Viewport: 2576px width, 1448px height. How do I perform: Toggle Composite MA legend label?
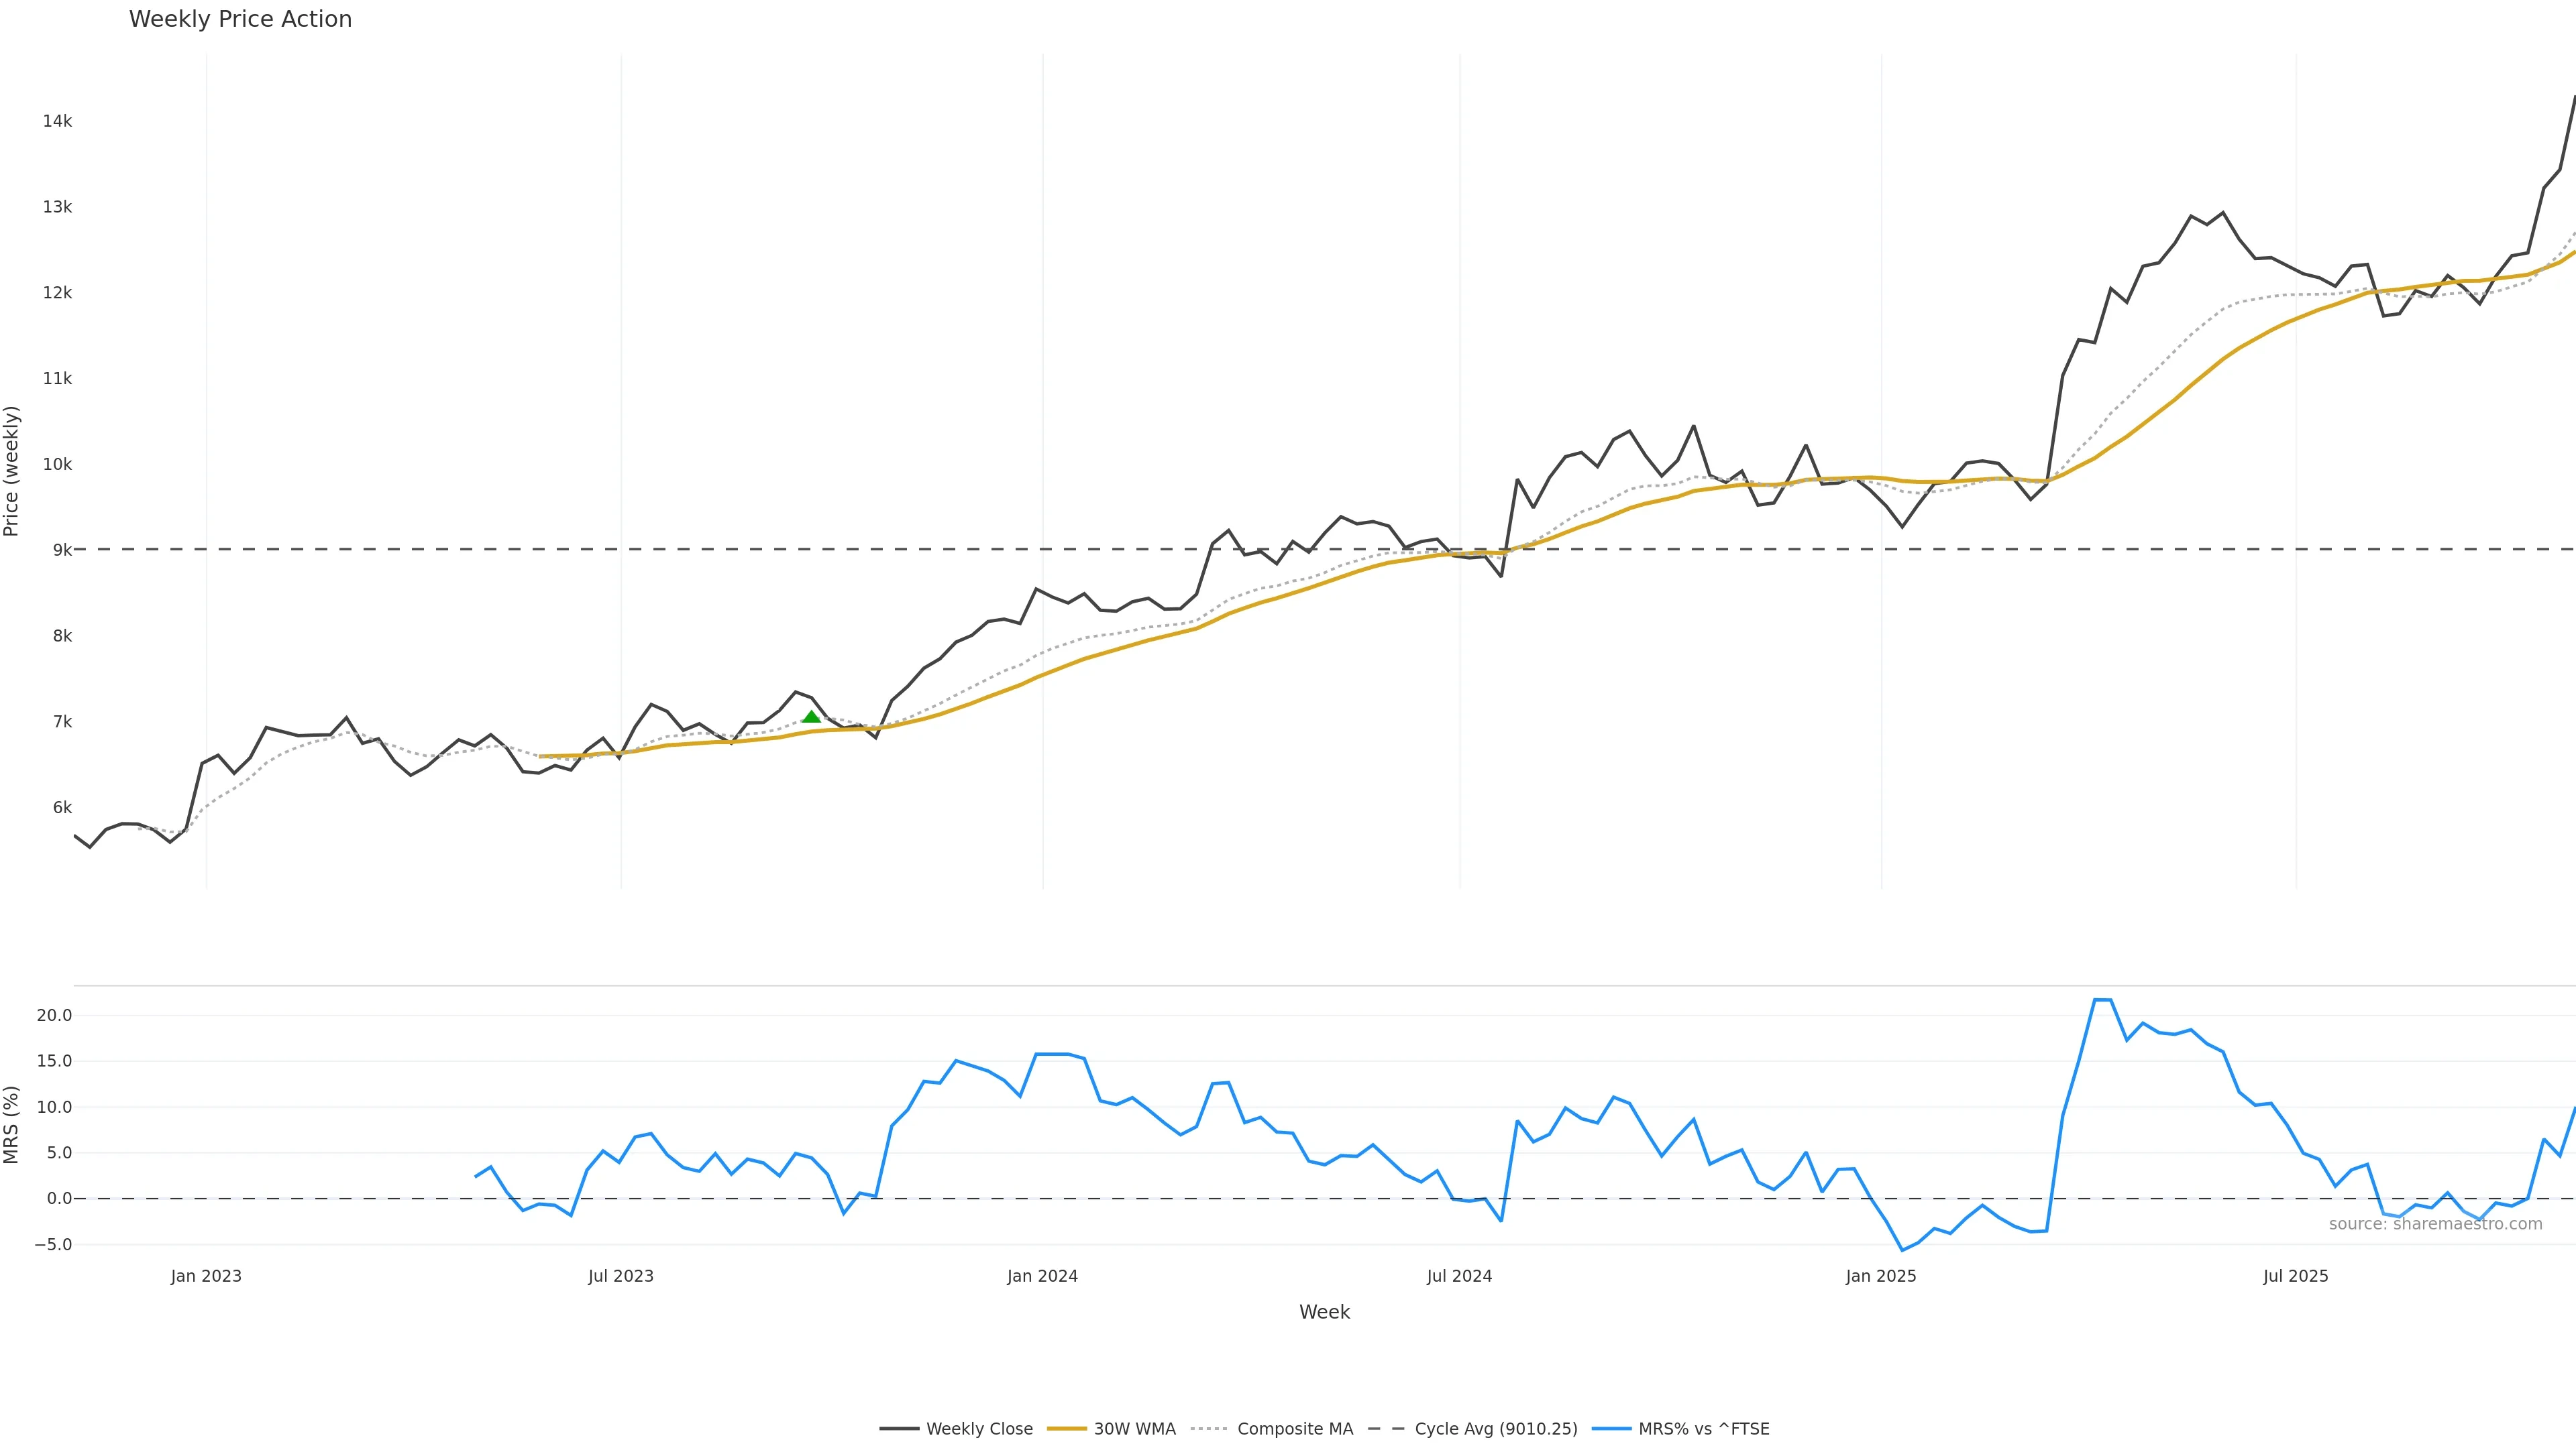[1294, 1429]
